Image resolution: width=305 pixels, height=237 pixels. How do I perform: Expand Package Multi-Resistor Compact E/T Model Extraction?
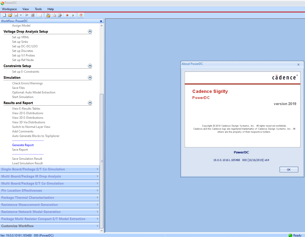click(50, 219)
